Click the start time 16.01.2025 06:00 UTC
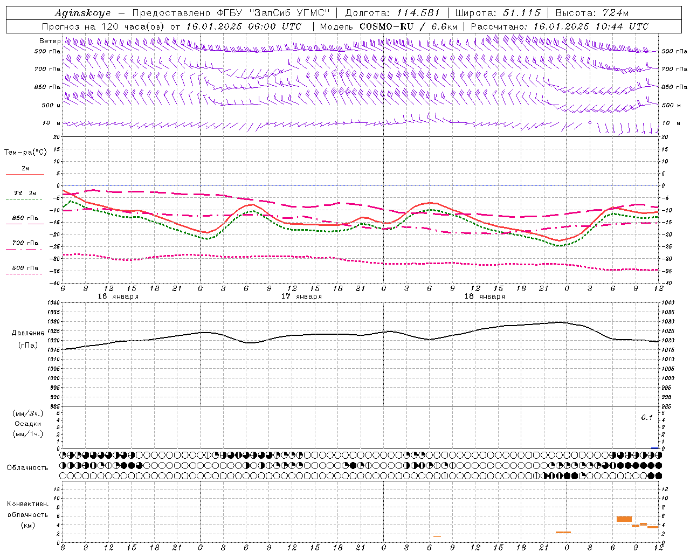Screen dimensions: 690x552 [x=244, y=26]
